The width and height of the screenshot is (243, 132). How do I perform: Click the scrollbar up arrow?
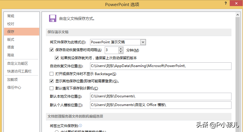coord(238,15)
